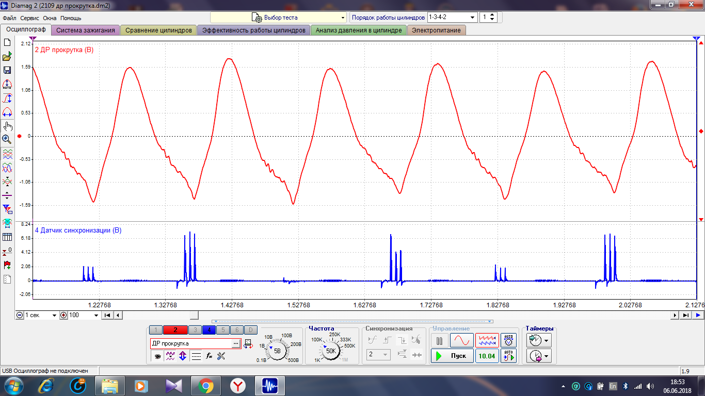
Task: Click the multi-waveform mode button in Управление
Action: [x=487, y=341]
